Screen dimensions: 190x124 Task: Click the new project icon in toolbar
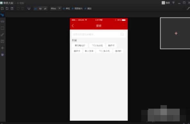[2, 8]
